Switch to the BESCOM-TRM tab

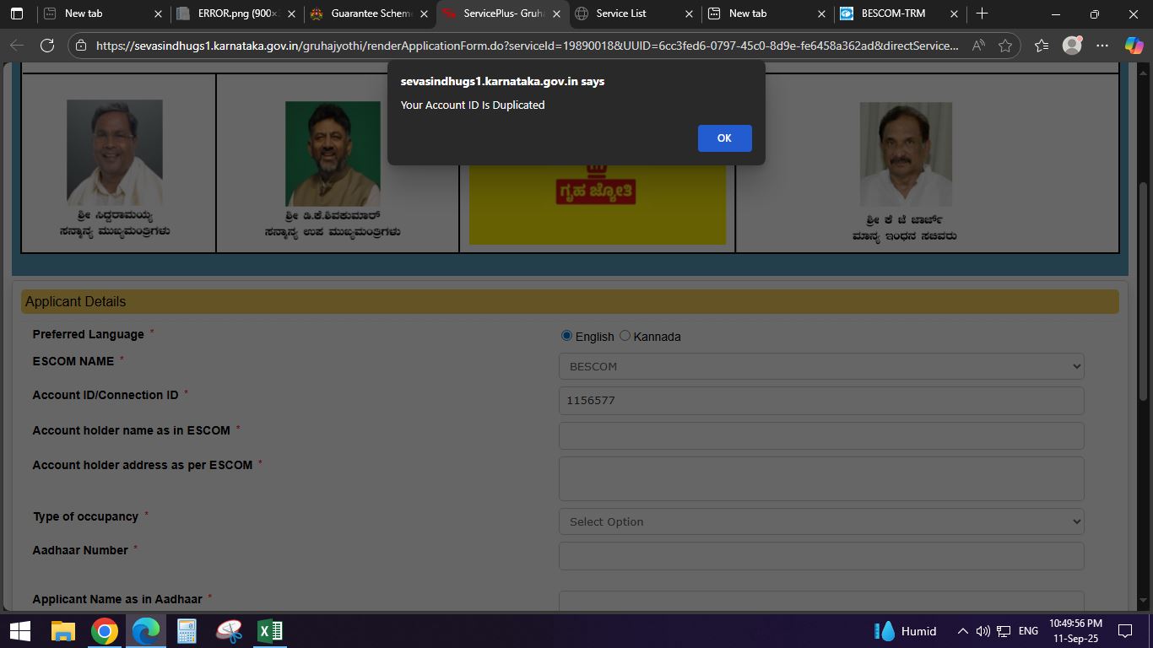[901, 13]
